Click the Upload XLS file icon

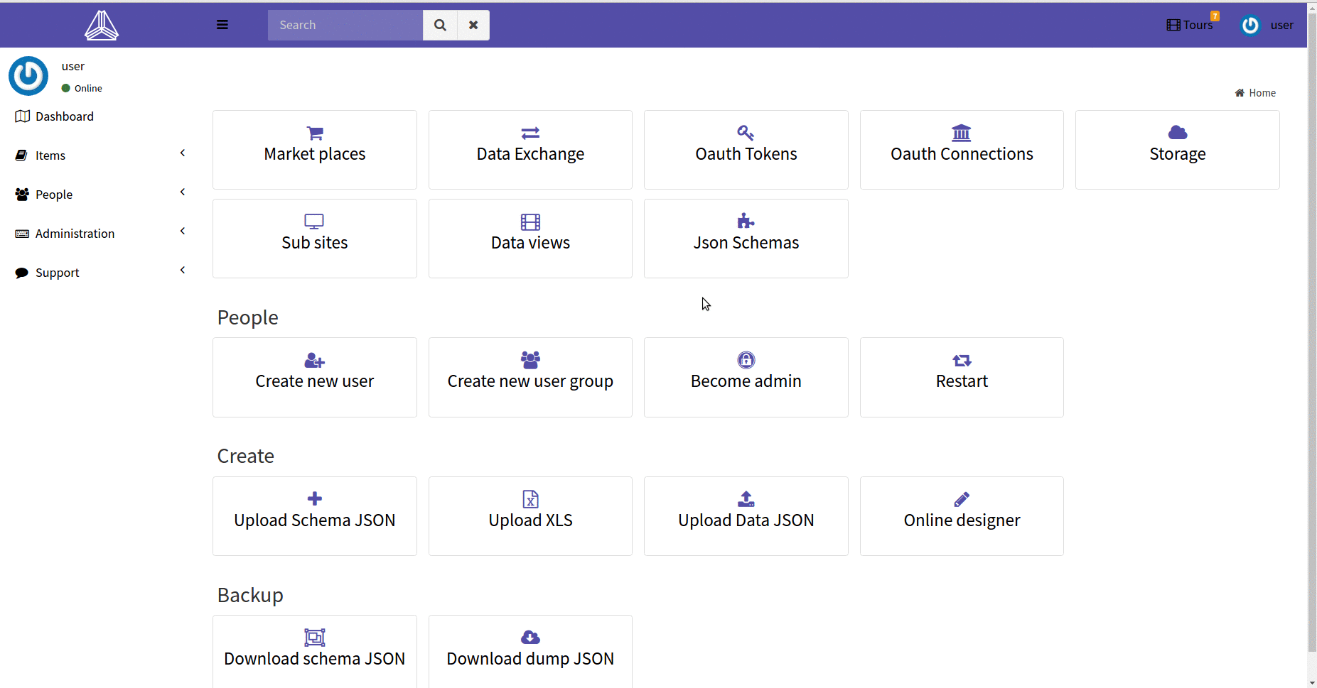(530, 499)
